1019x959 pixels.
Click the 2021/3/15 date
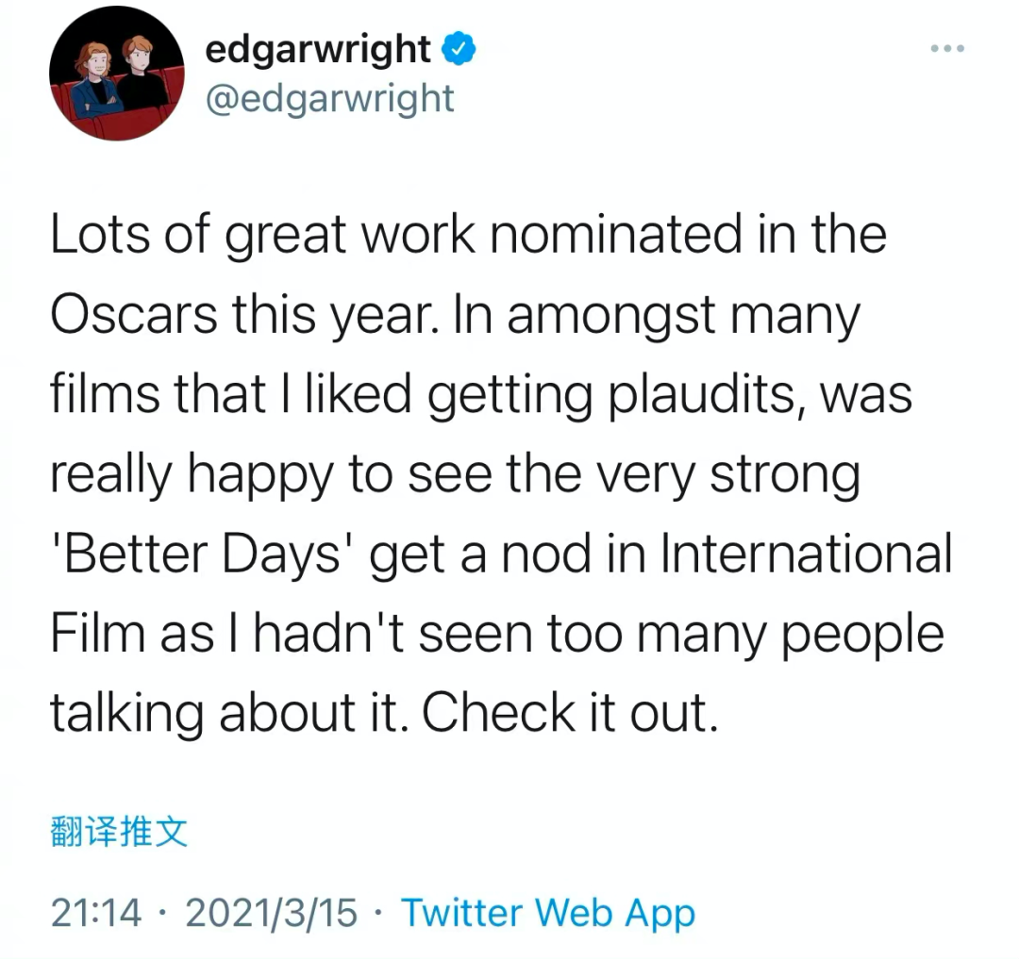click(273, 912)
